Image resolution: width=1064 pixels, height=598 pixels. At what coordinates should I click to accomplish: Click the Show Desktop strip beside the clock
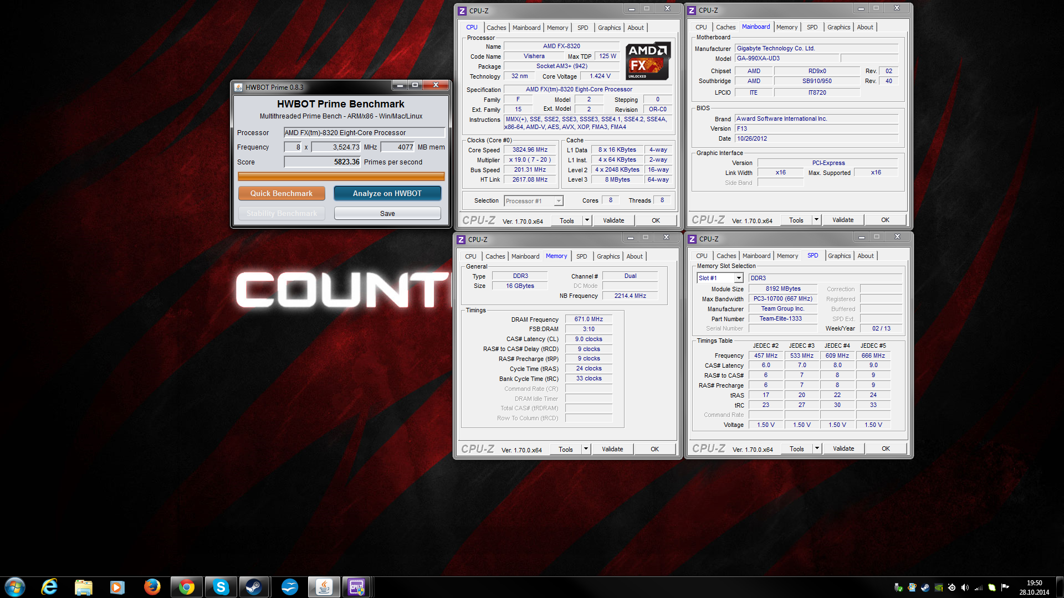pos(1059,587)
